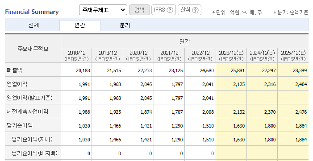Click the 매출액 value 23,125

click(x=175, y=70)
